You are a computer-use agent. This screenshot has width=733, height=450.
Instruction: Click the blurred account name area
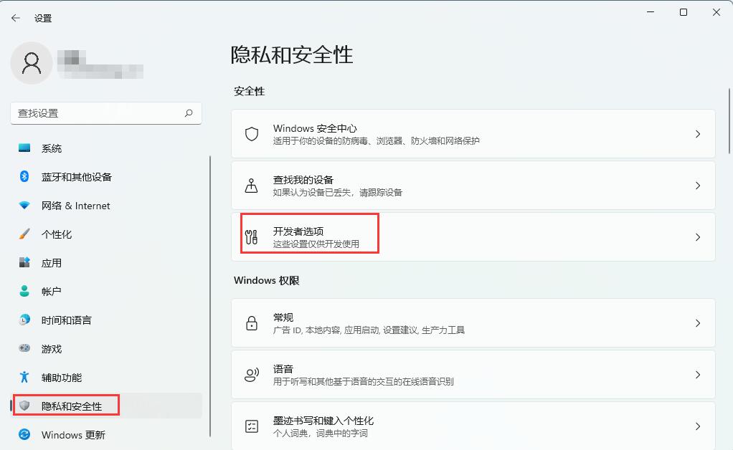tap(100, 64)
